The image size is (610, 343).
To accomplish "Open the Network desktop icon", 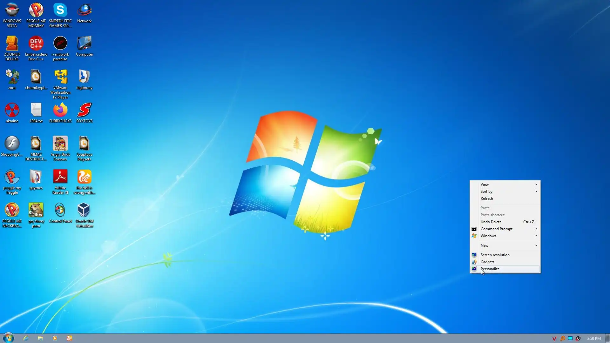I will [x=84, y=10].
